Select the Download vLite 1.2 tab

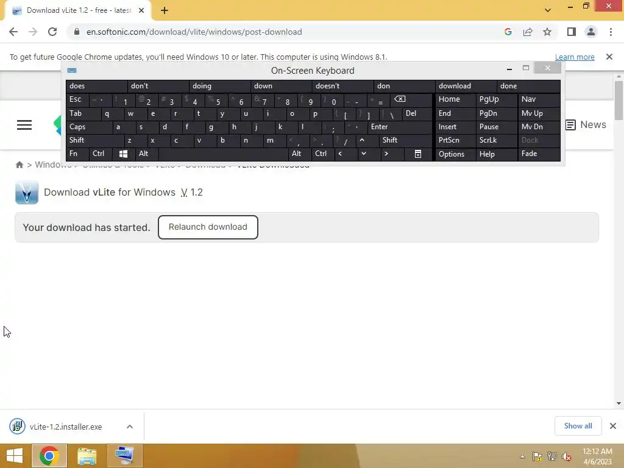pos(79,11)
